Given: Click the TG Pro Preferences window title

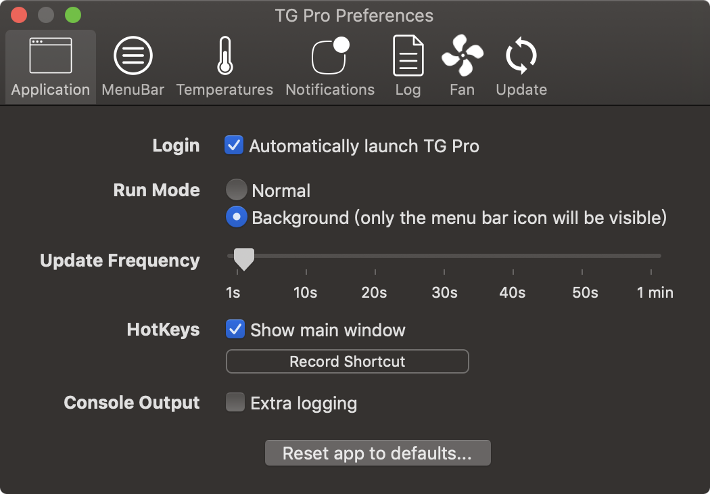Looking at the screenshot, I should click(x=354, y=16).
